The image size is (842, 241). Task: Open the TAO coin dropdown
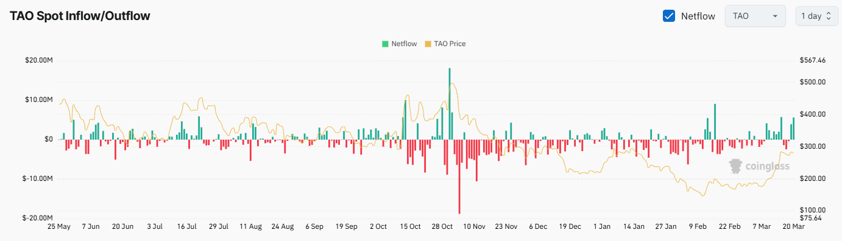coord(755,16)
